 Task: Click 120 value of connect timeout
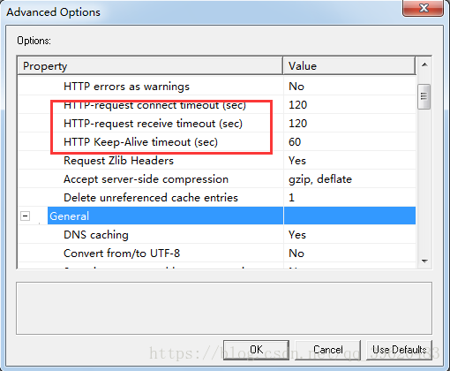tap(297, 105)
